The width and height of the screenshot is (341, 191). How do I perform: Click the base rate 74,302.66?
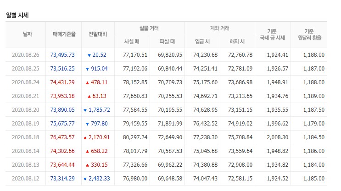[62, 151]
